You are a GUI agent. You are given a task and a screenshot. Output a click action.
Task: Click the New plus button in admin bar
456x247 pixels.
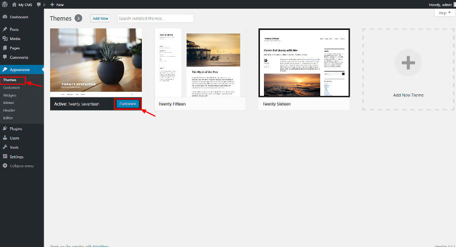(57, 5)
